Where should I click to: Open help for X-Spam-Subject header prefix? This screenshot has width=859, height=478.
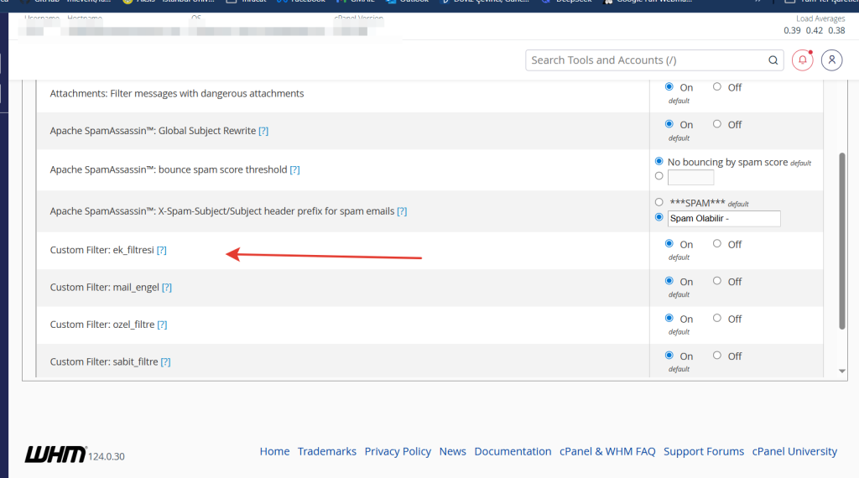tap(402, 211)
